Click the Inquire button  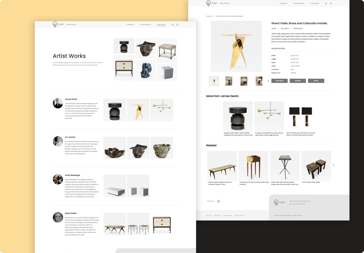[298, 81]
